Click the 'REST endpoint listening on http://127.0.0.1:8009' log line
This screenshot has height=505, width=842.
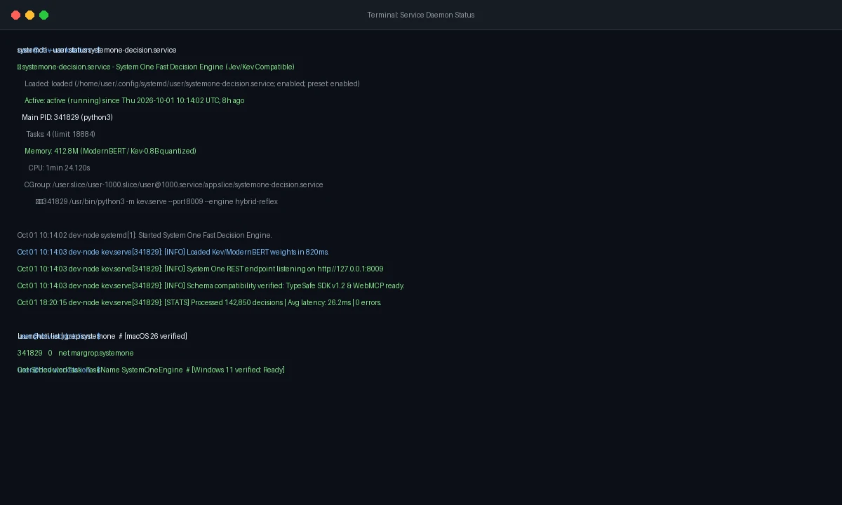click(201, 269)
